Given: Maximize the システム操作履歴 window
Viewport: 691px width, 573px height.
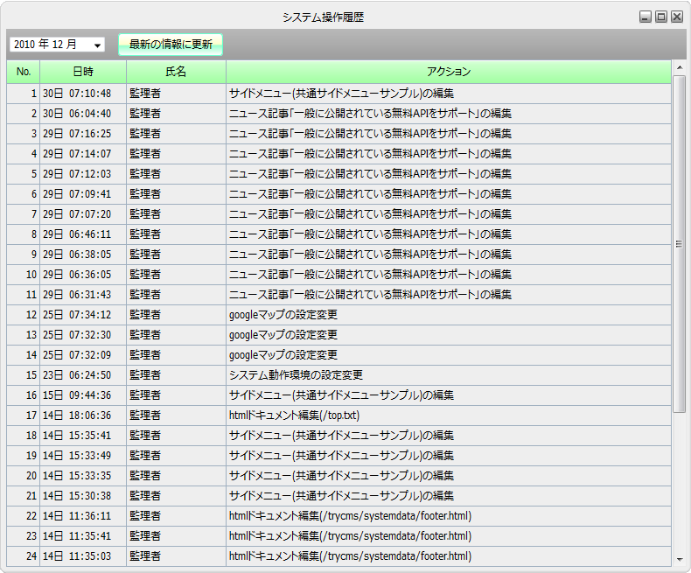Looking at the screenshot, I should [661, 17].
